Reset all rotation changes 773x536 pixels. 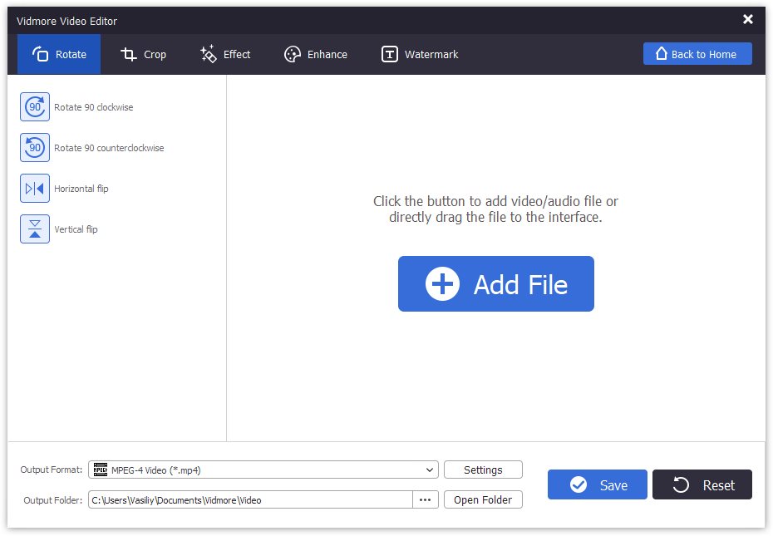702,484
